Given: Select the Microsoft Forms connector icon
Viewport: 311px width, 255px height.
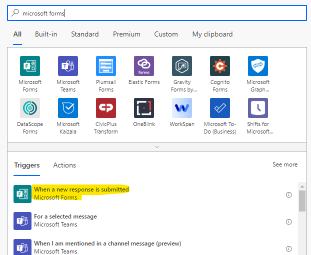Looking at the screenshot, I should [x=30, y=66].
